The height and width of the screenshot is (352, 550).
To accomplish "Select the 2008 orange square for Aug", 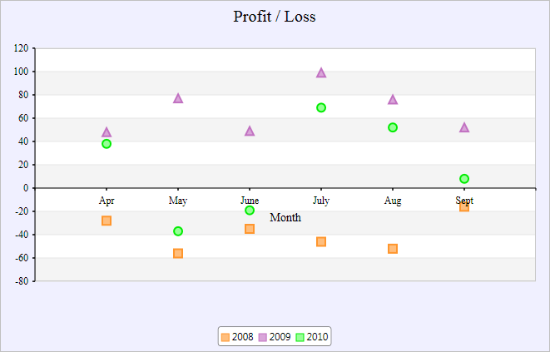I will coord(393,249).
